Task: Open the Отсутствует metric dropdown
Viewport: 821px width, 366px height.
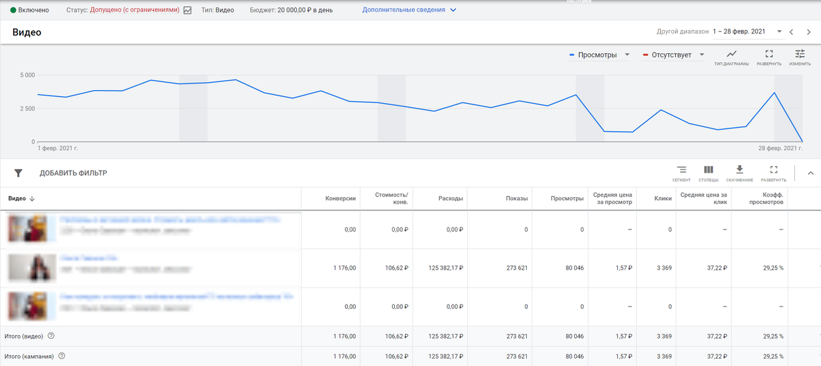Action: tap(673, 55)
